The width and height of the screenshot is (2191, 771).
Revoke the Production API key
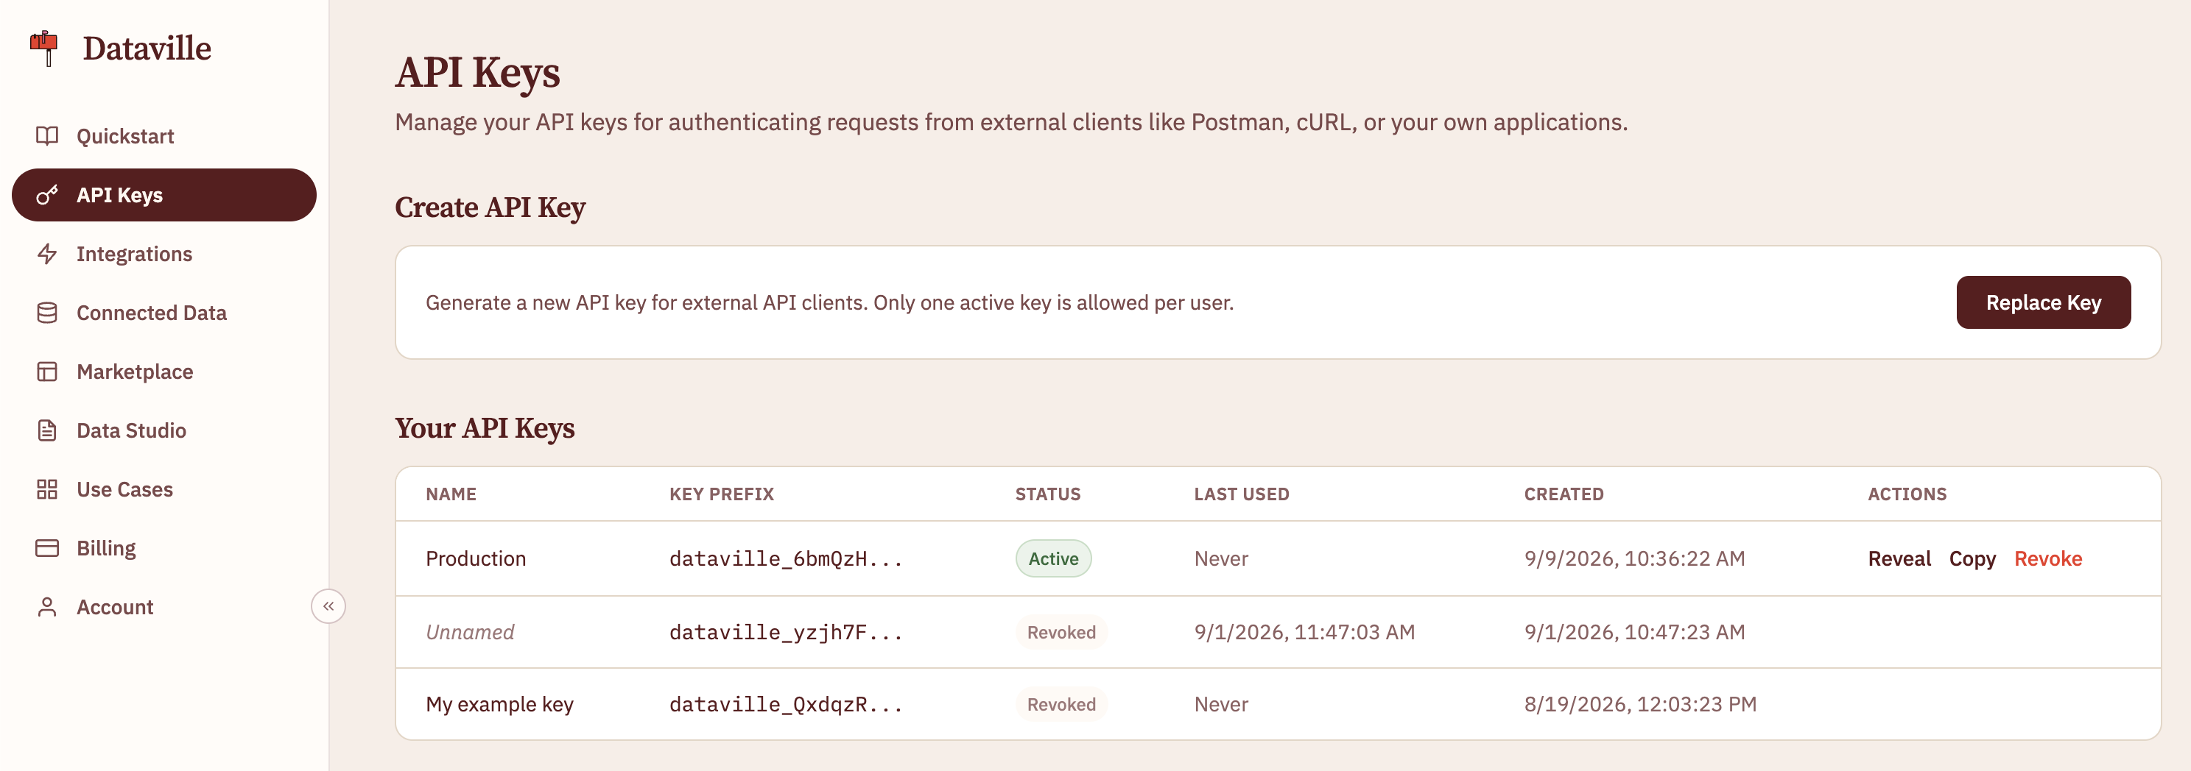coord(2047,558)
